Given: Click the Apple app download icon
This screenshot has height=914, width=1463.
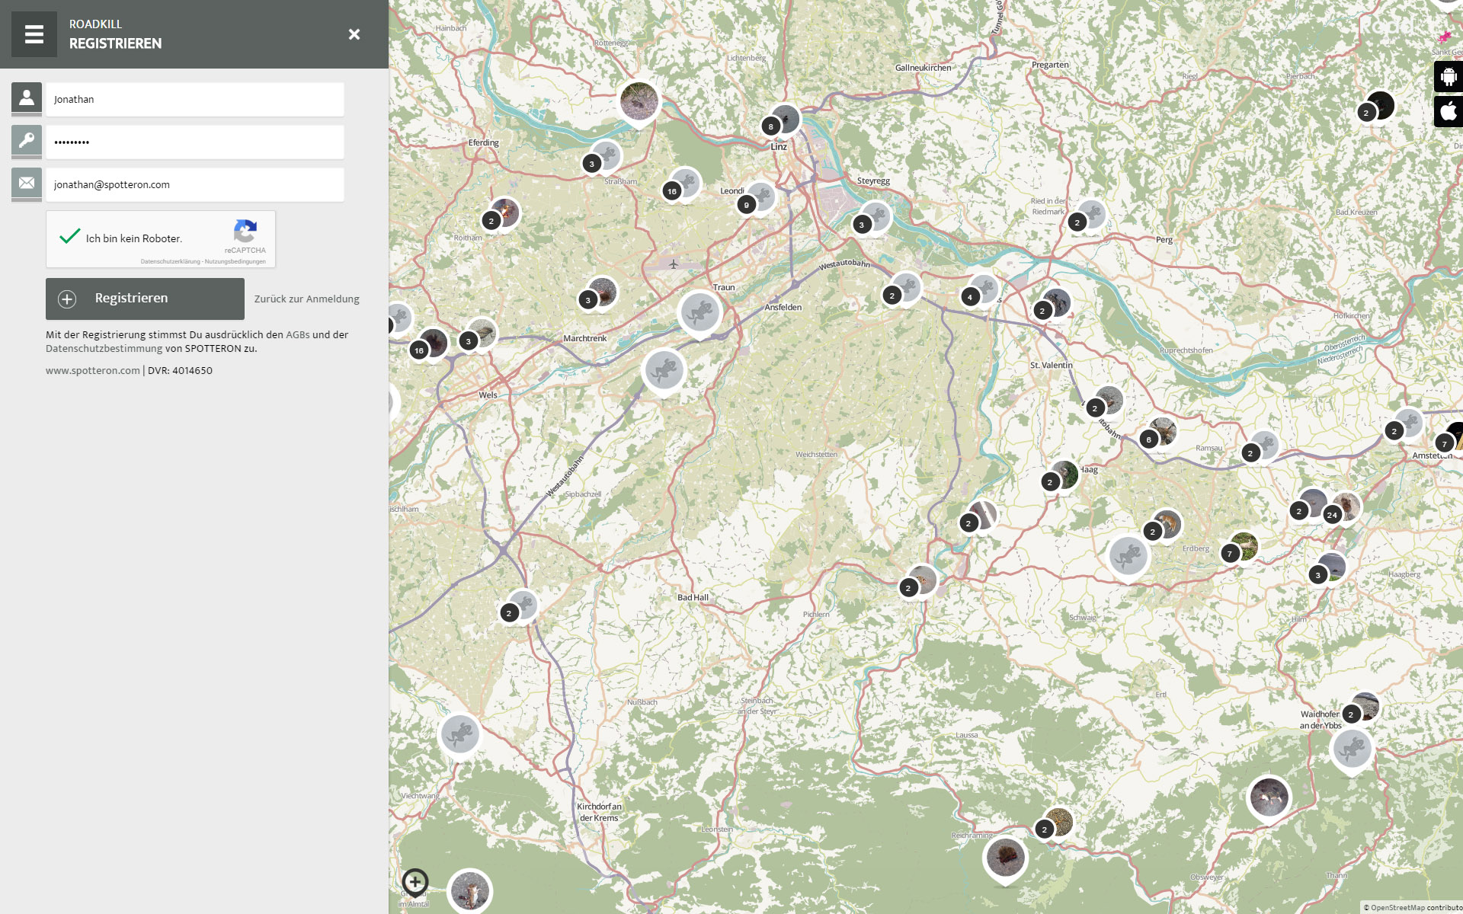Looking at the screenshot, I should (1449, 111).
